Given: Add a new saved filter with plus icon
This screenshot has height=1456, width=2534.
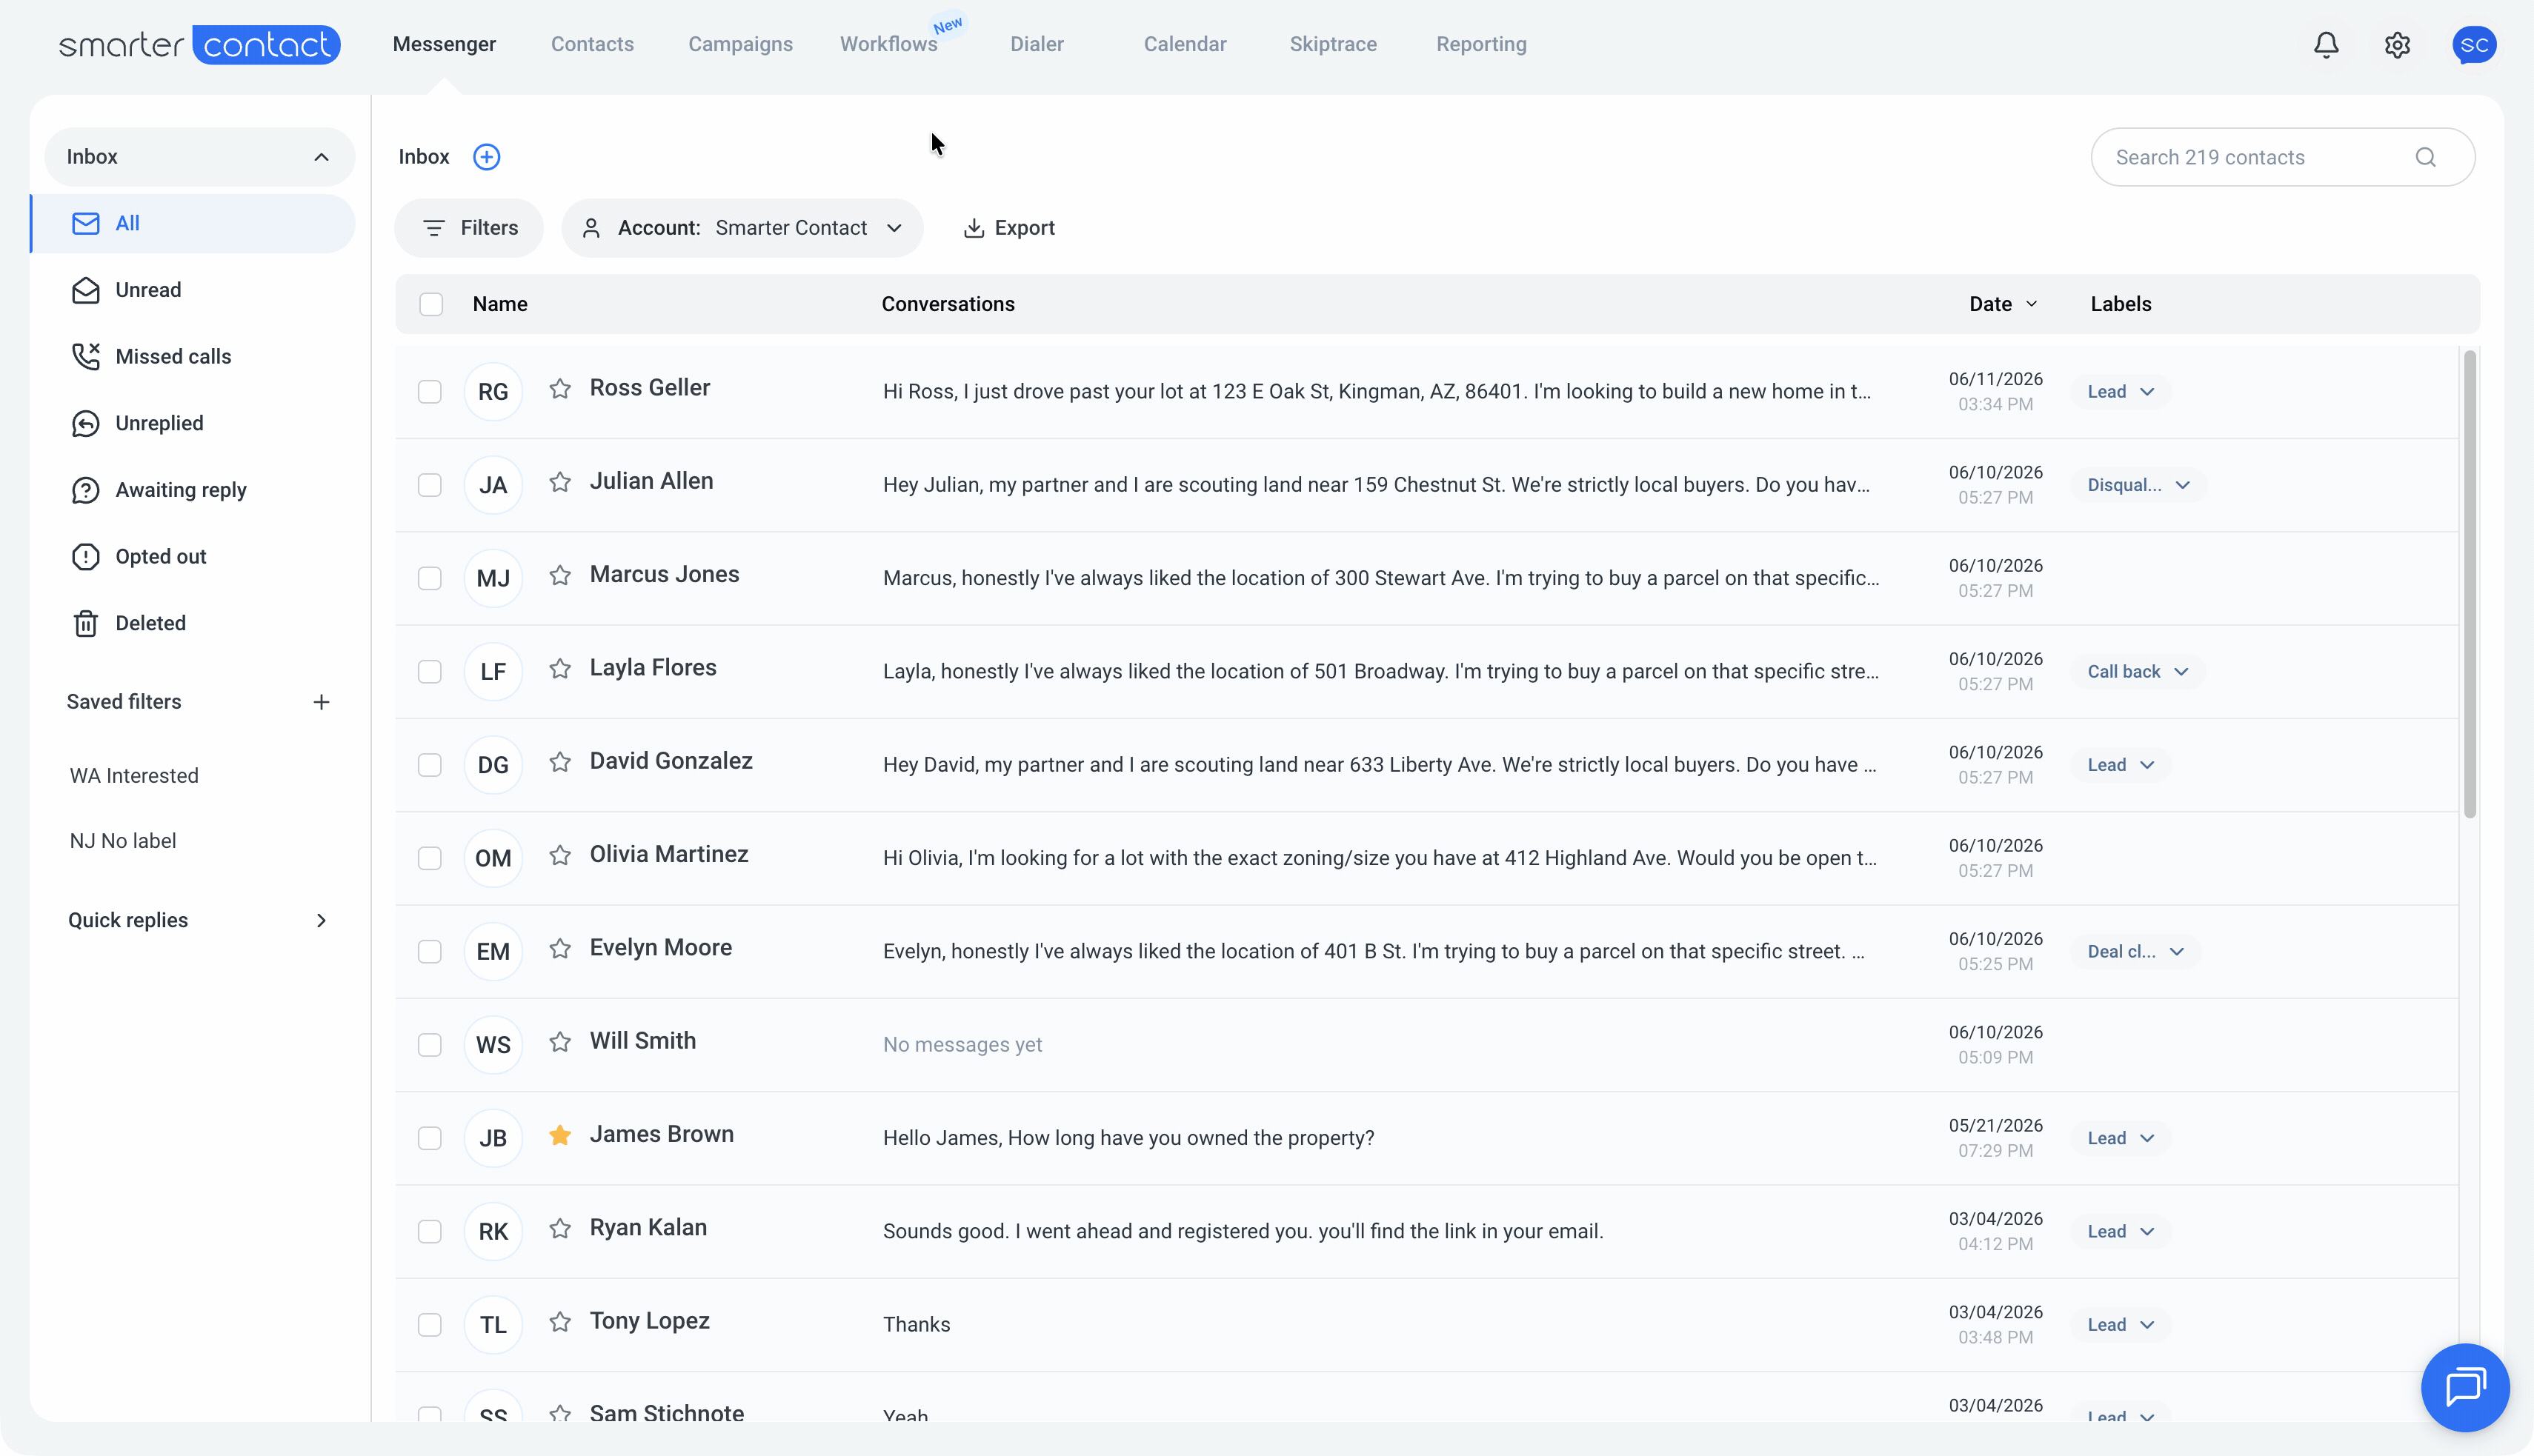Looking at the screenshot, I should 321,702.
